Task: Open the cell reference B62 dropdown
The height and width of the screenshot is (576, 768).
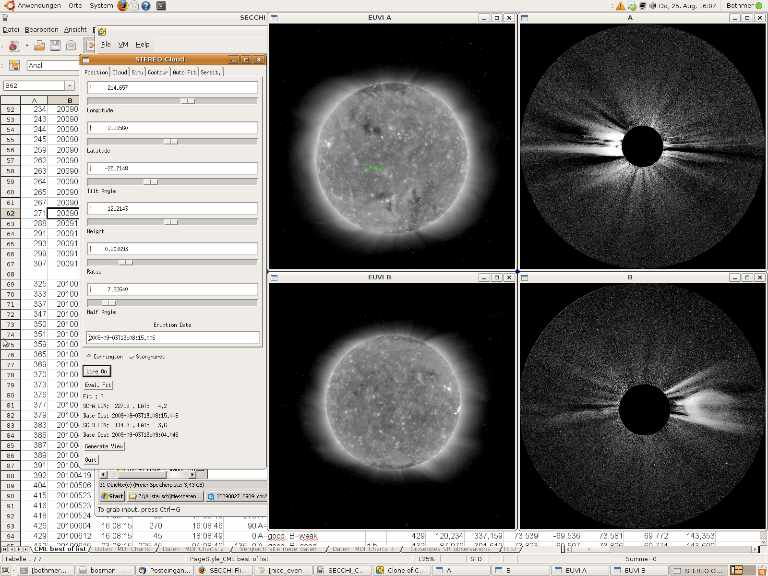Action: 70,85
